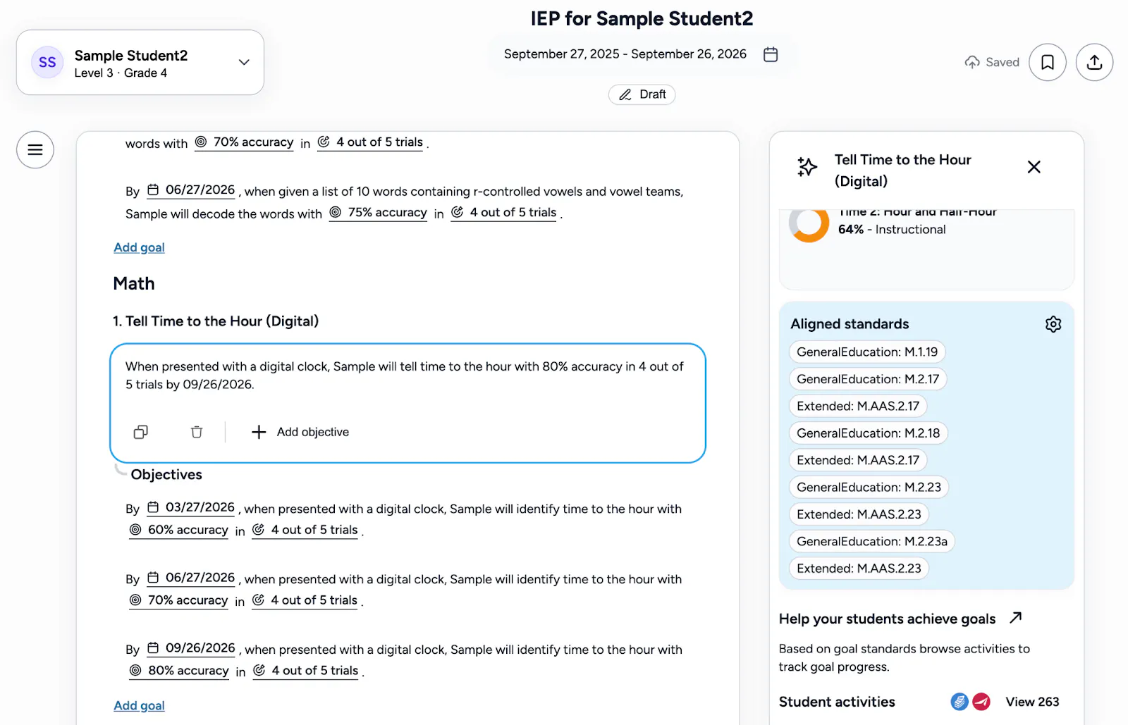
Task: Edit the Tell Time goal text
Action: 405,375
